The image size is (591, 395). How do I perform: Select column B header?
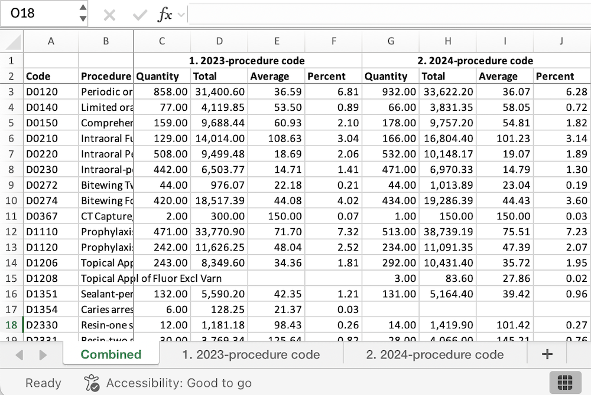(106, 41)
